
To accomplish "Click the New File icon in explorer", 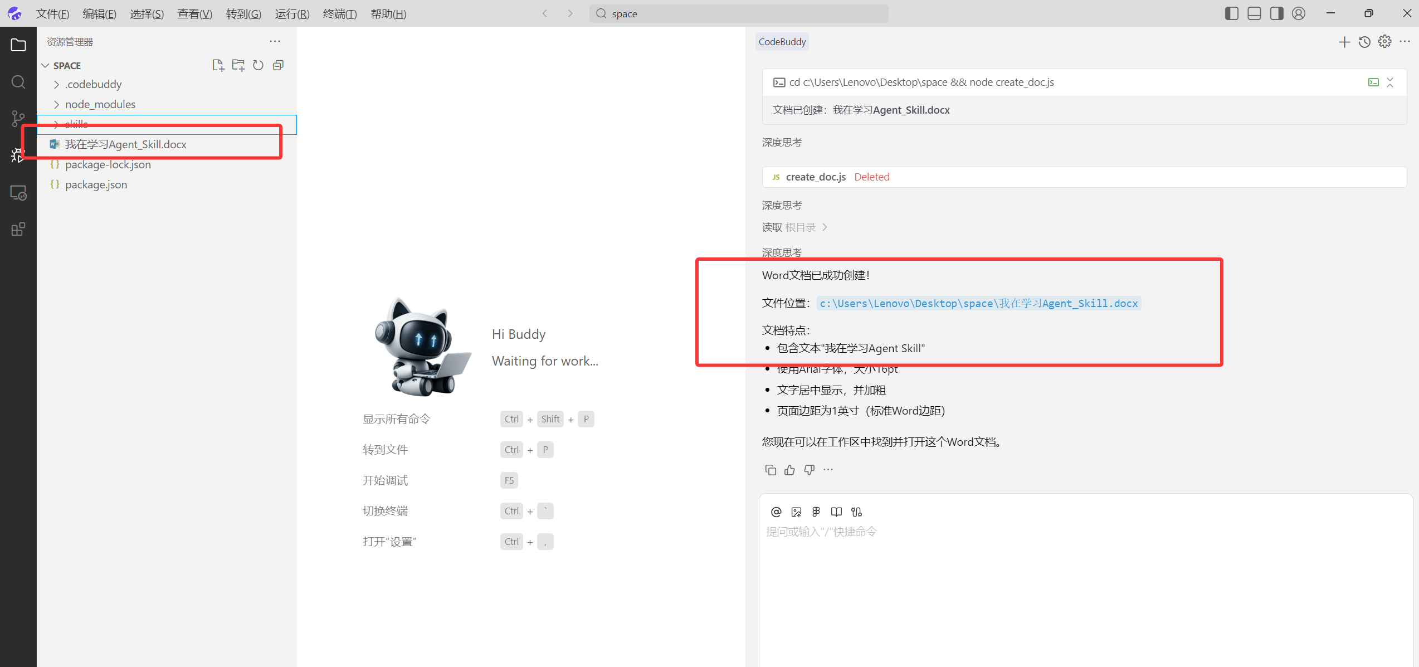I will (x=218, y=65).
